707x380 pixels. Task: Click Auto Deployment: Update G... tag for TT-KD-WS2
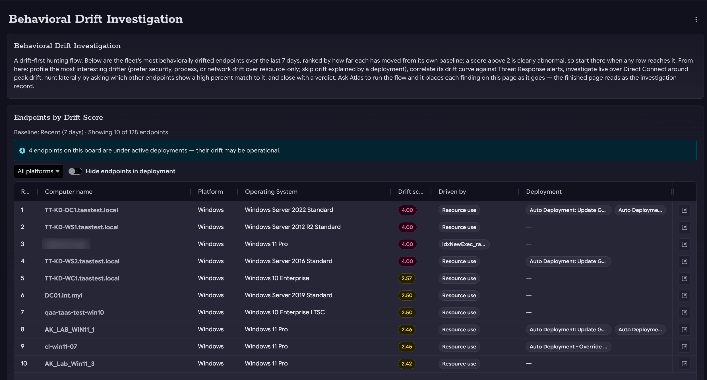coord(568,261)
